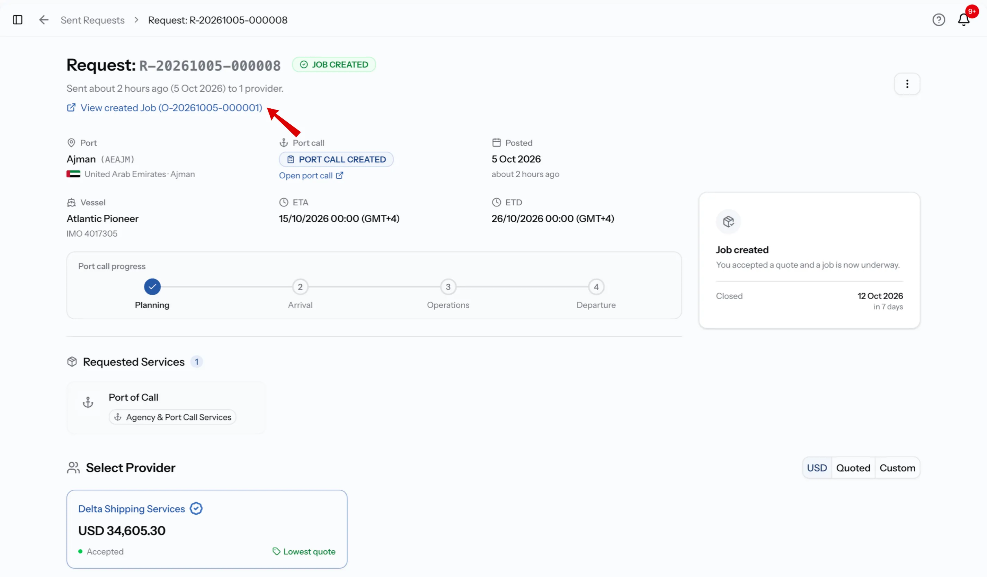Open View created Job link
Screen dimensions: 987x577
(164, 108)
